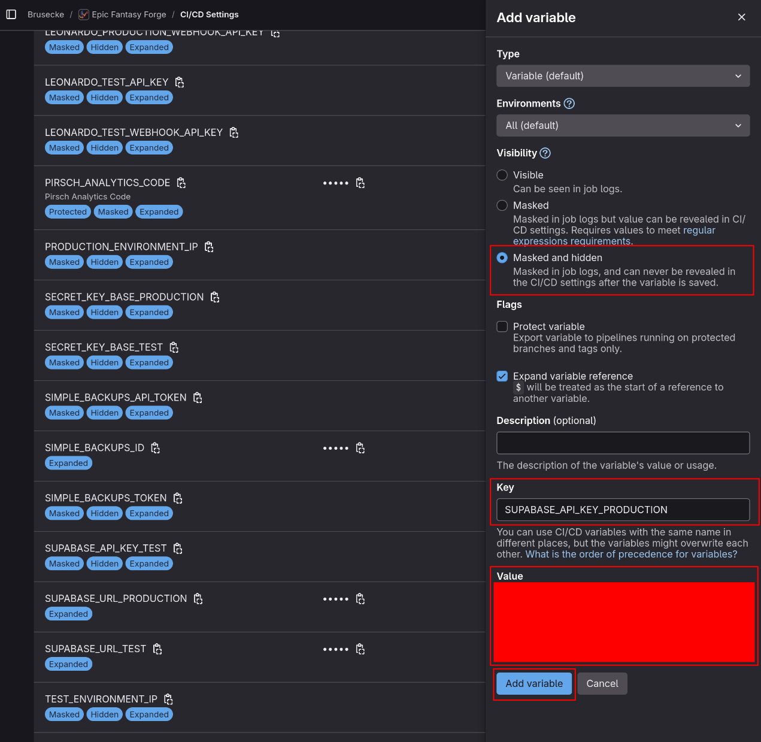The height and width of the screenshot is (742, 761).
Task: Open the Type dropdown
Action: [623, 76]
